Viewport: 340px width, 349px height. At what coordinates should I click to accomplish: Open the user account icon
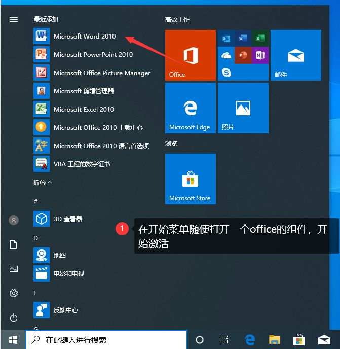click(x=14, y=220)
